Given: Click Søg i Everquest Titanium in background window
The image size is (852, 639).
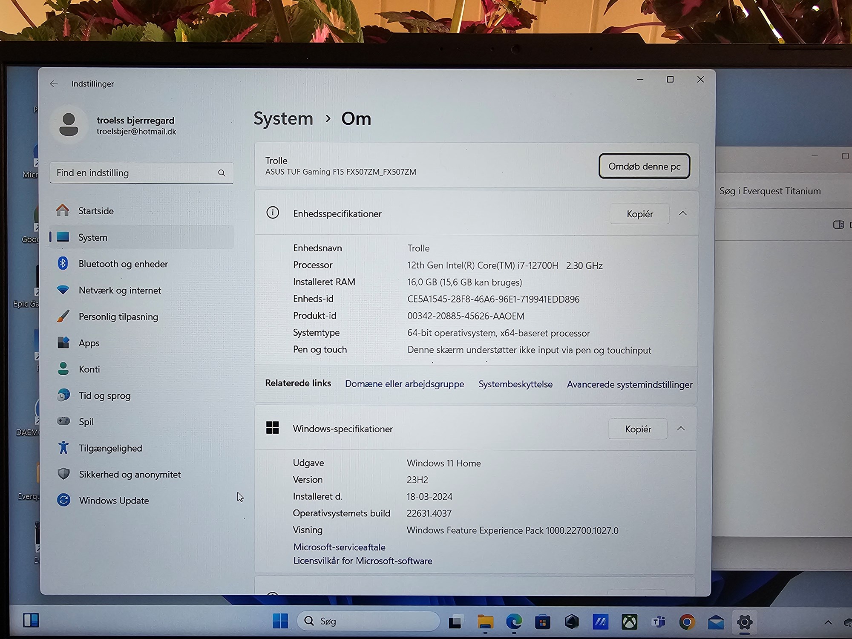Looking at the screenshot, I should click(x=770, y=191).
